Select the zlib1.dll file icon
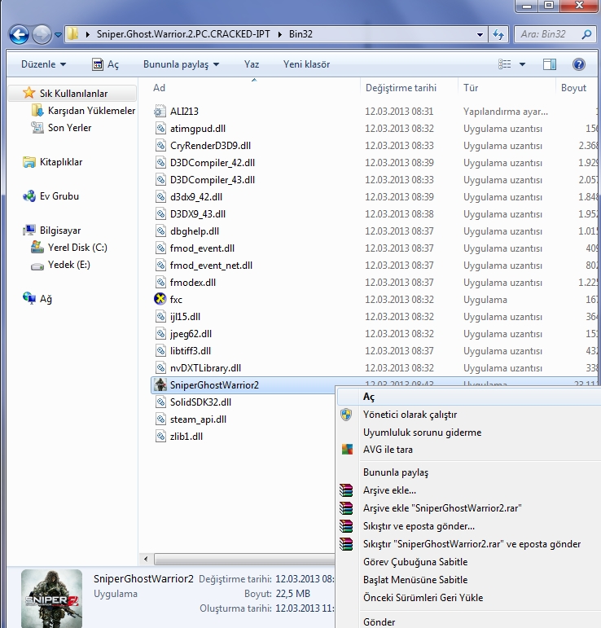The width and height of the screenshot is (601, 628). tap(160, 436)
